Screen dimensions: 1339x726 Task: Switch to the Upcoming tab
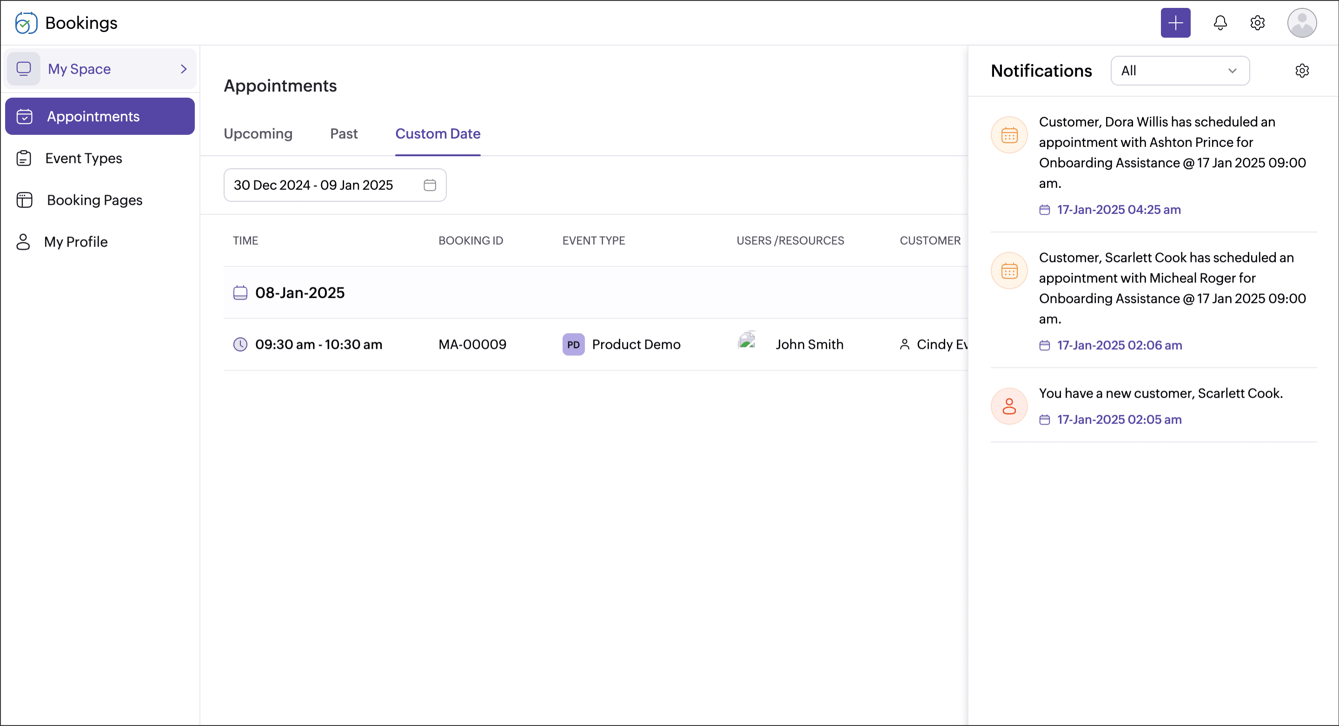(258, 134)
